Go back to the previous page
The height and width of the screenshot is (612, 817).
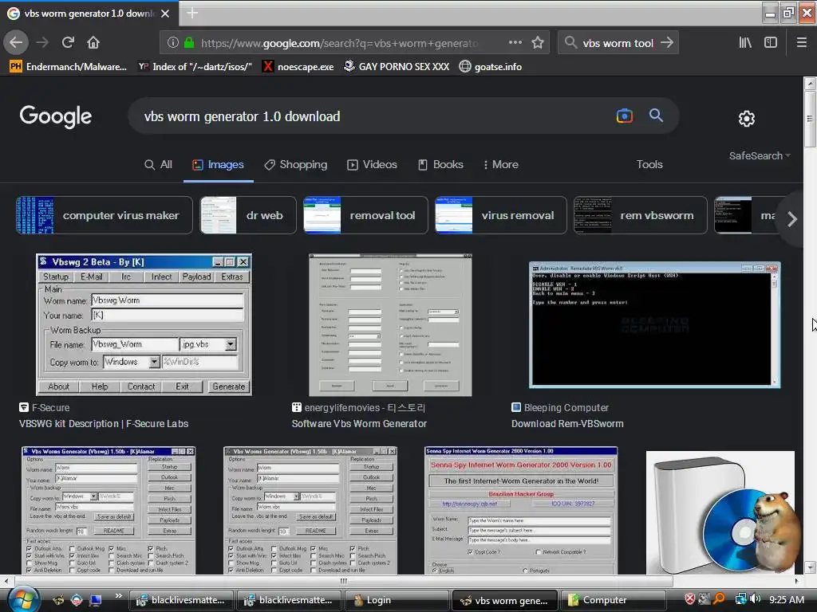(x=16, y=43)
